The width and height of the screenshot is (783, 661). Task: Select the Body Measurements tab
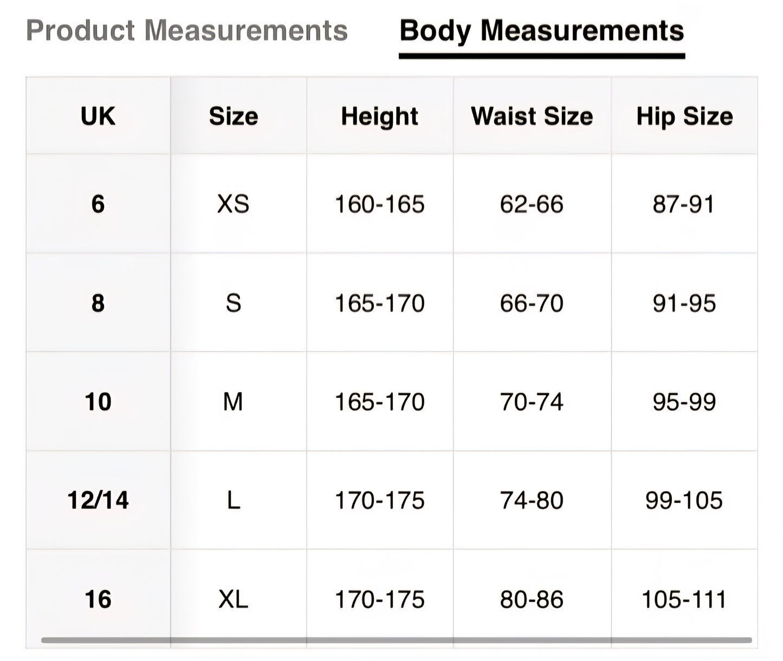541,31
